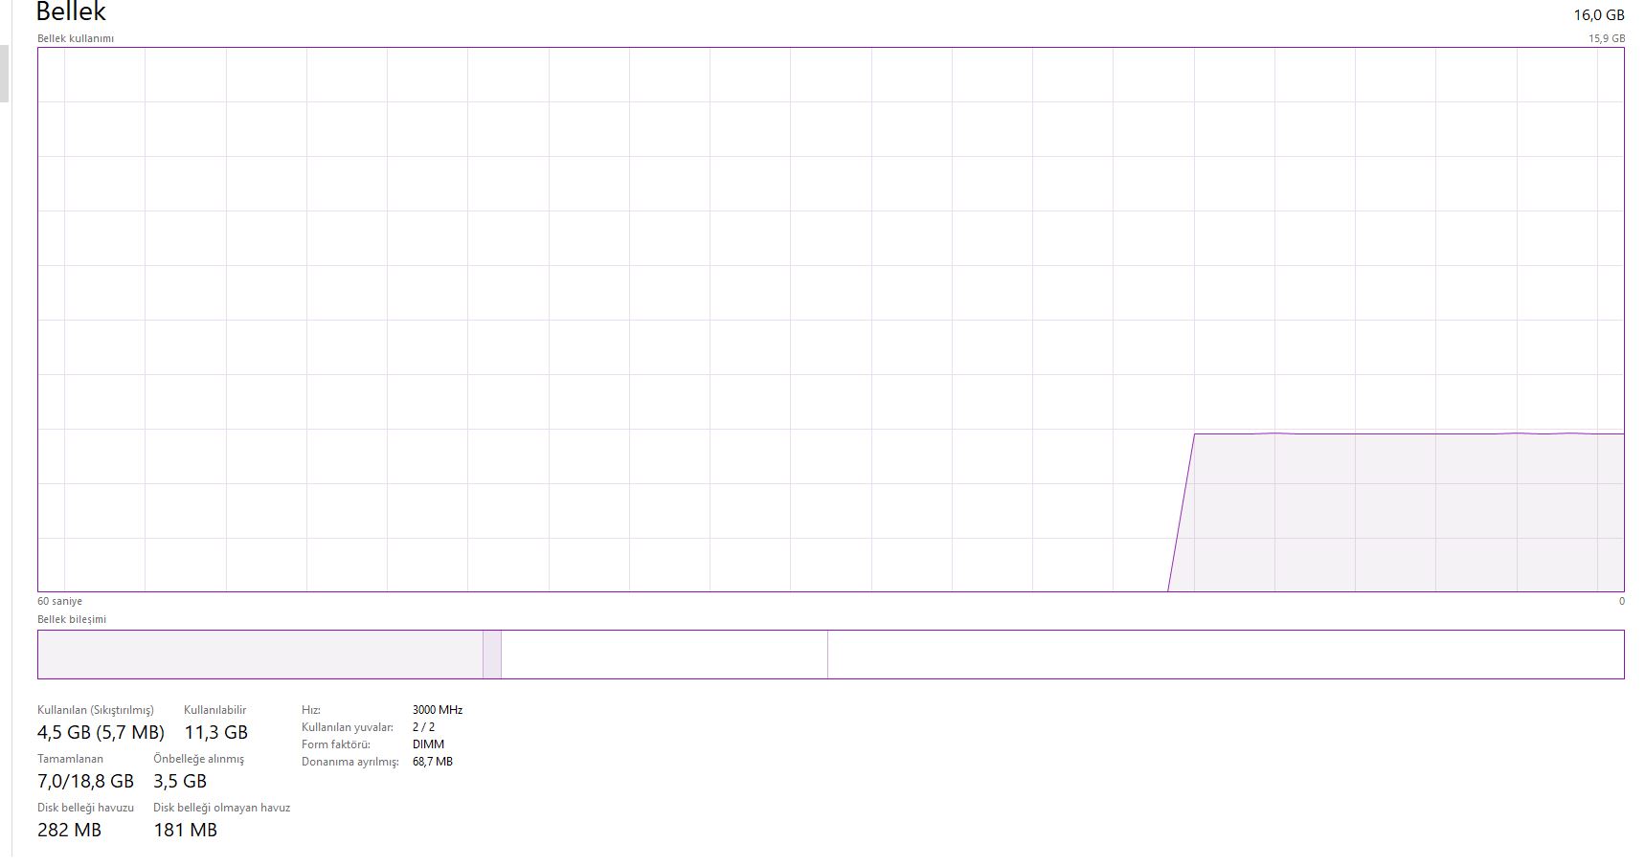Select the 60 saniye time axis label

(x=59, y=601)
